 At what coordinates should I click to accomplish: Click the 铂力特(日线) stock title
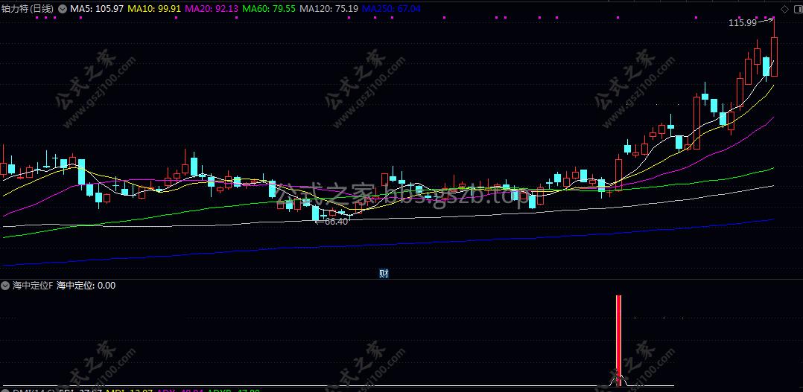[28, 9]
